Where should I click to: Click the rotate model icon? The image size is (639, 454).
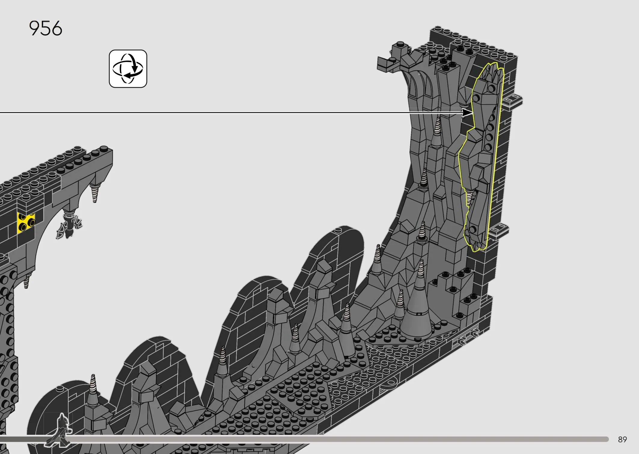pos(128,69)
